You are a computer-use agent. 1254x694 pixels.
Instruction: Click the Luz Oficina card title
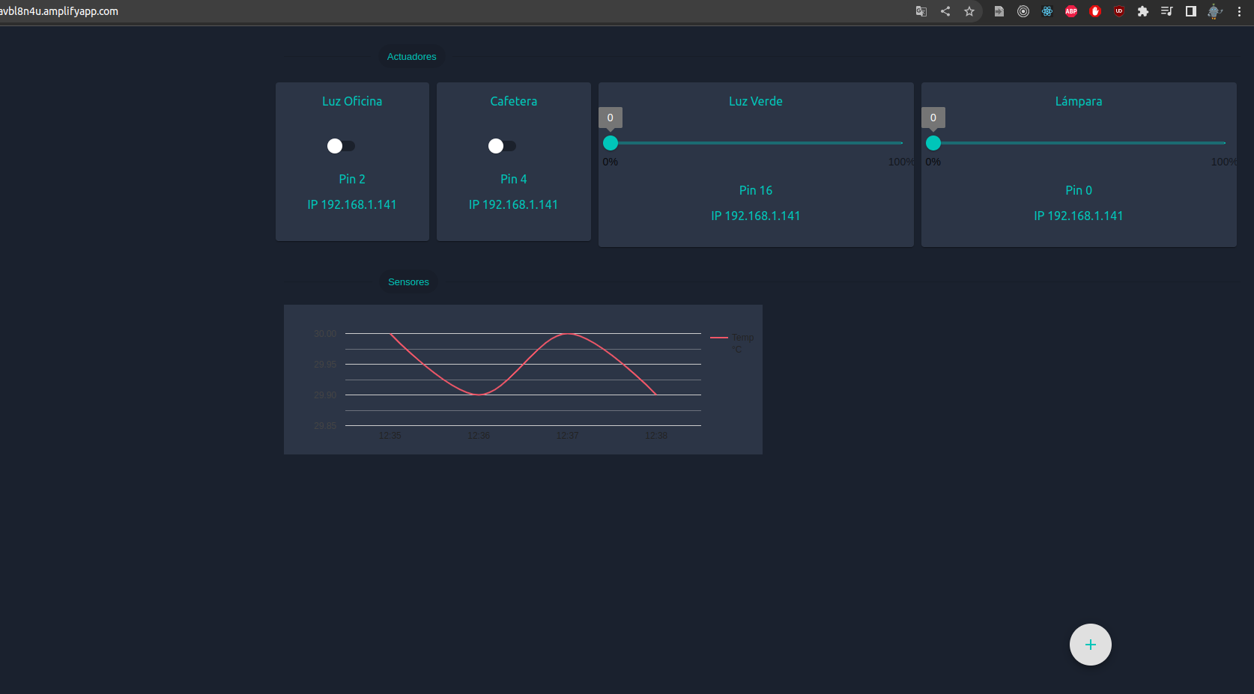click(352, 101)
